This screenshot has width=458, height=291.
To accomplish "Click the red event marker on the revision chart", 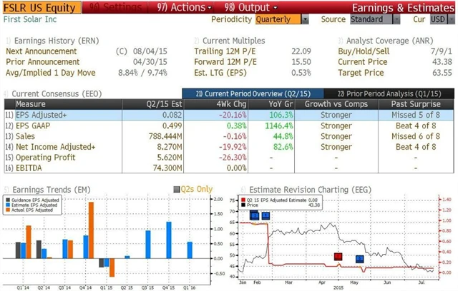I will 338,256.
